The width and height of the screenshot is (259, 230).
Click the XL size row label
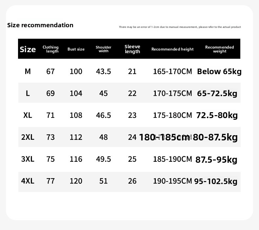[x=28, y=115]
